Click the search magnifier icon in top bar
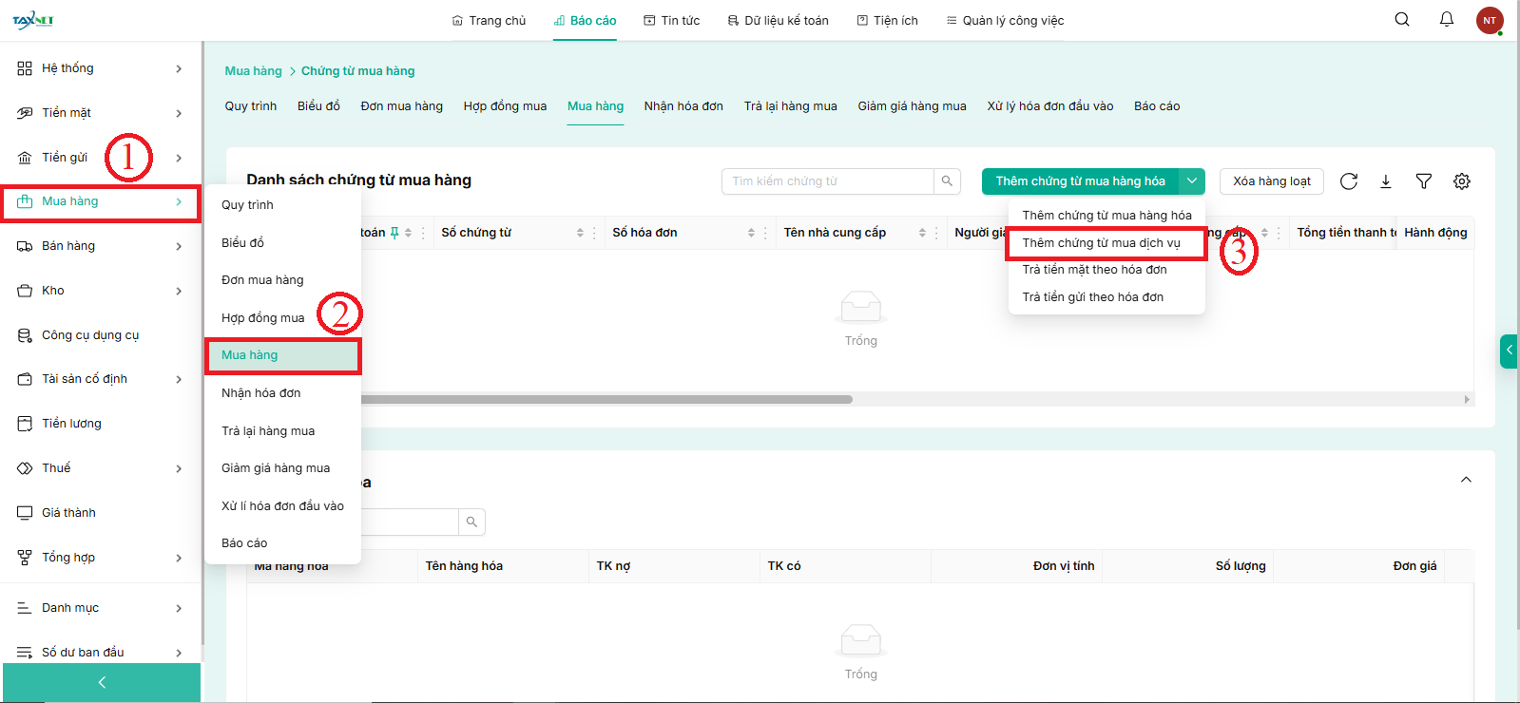Image resolution: width=1520 pixels, height=703 pixels. (x=1401, y=20)
